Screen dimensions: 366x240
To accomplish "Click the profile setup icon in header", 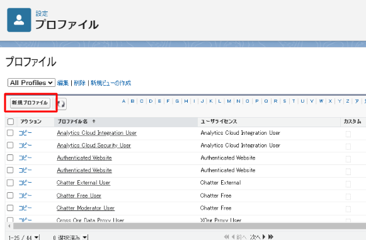I will [19, 20].
